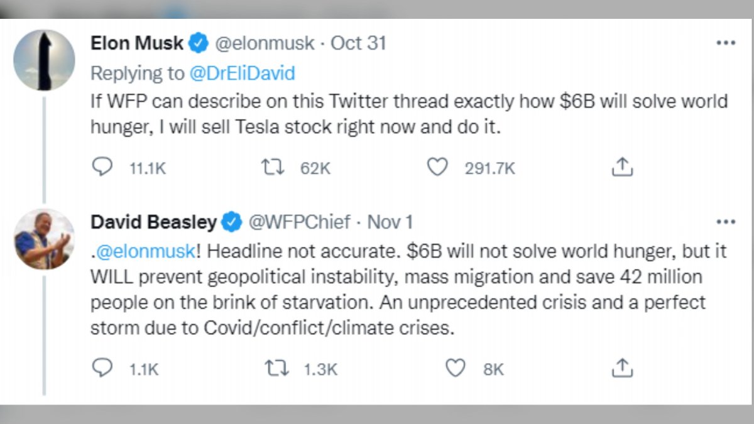Like David Beasley's tweet
Image resolution: width=754 pixels, height=424 pixels.
coord(455,369)
